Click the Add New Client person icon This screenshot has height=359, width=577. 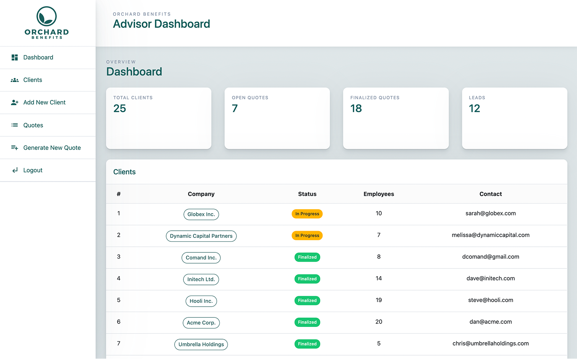point(15,102)
